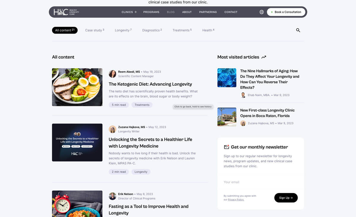Click Erik Nelson's author avatar

click(112, 196)
